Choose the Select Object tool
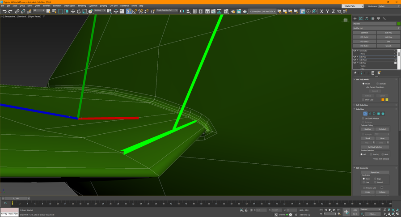Screen dimensions: 401x217 48,11
